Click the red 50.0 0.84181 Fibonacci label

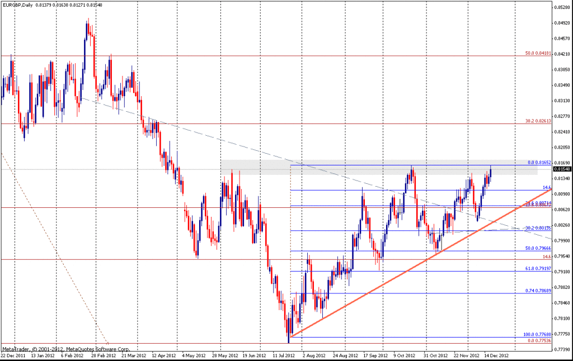pos(538,54)
